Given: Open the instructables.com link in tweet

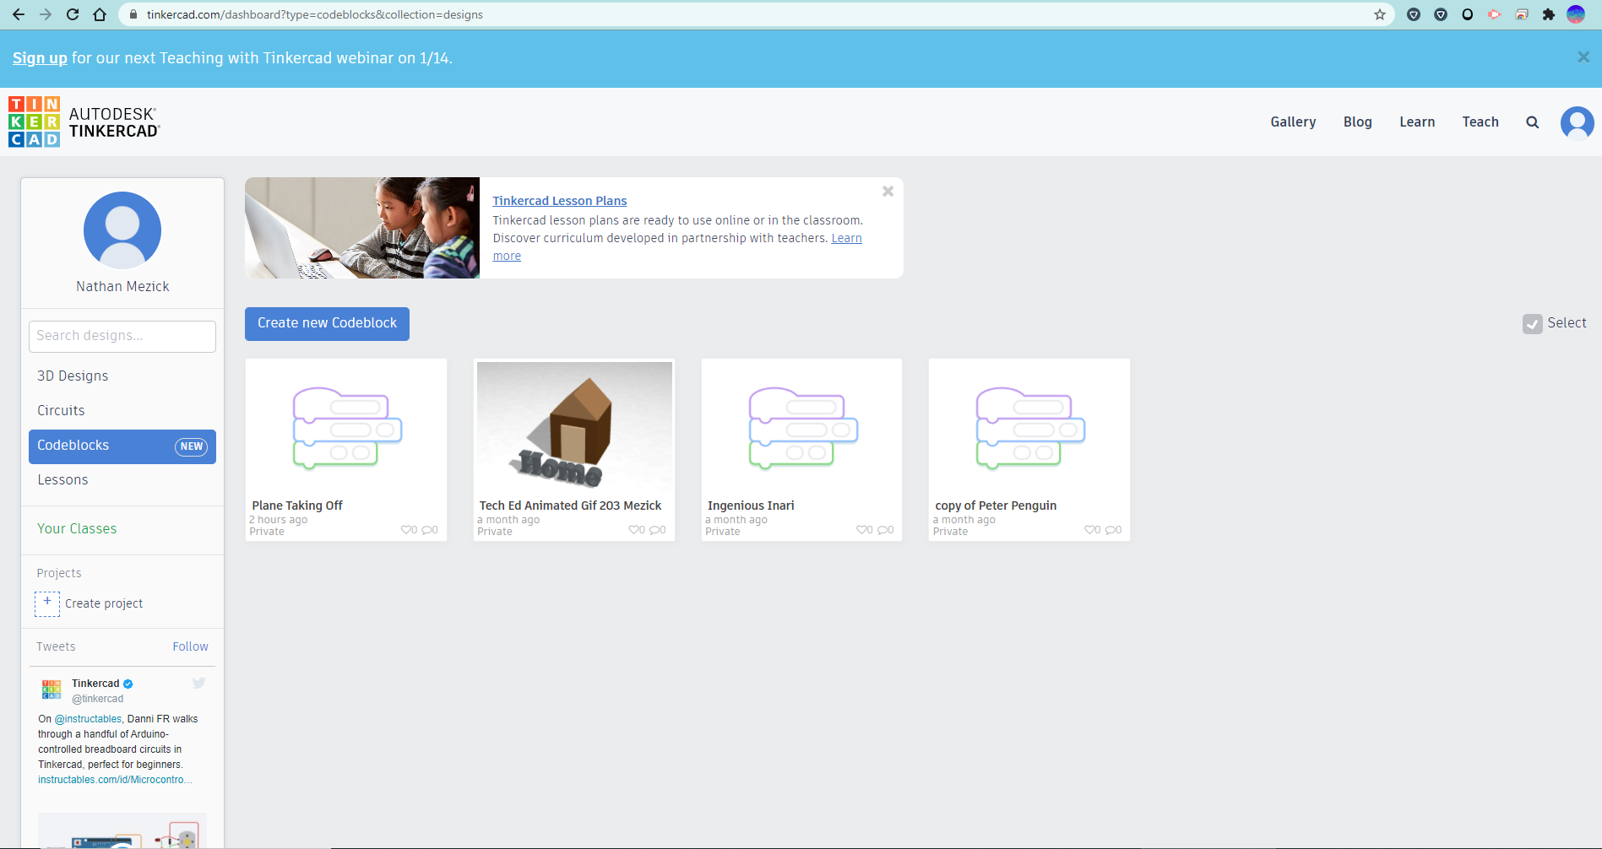Looking at the screenshot, I should (x=115, y=780).
